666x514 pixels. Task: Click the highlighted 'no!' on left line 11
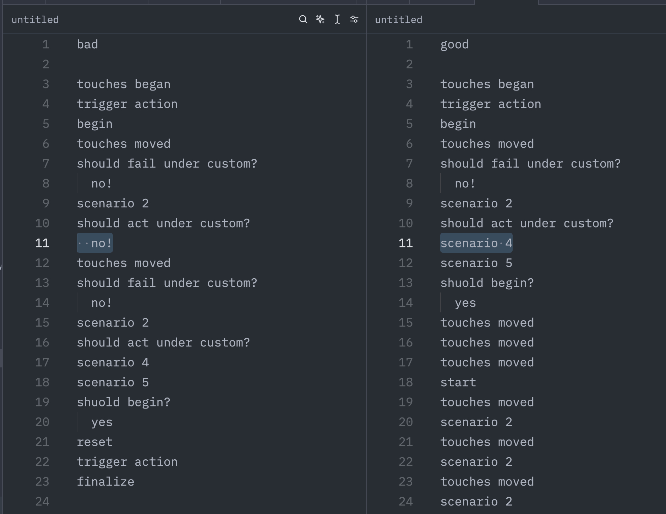101,243
